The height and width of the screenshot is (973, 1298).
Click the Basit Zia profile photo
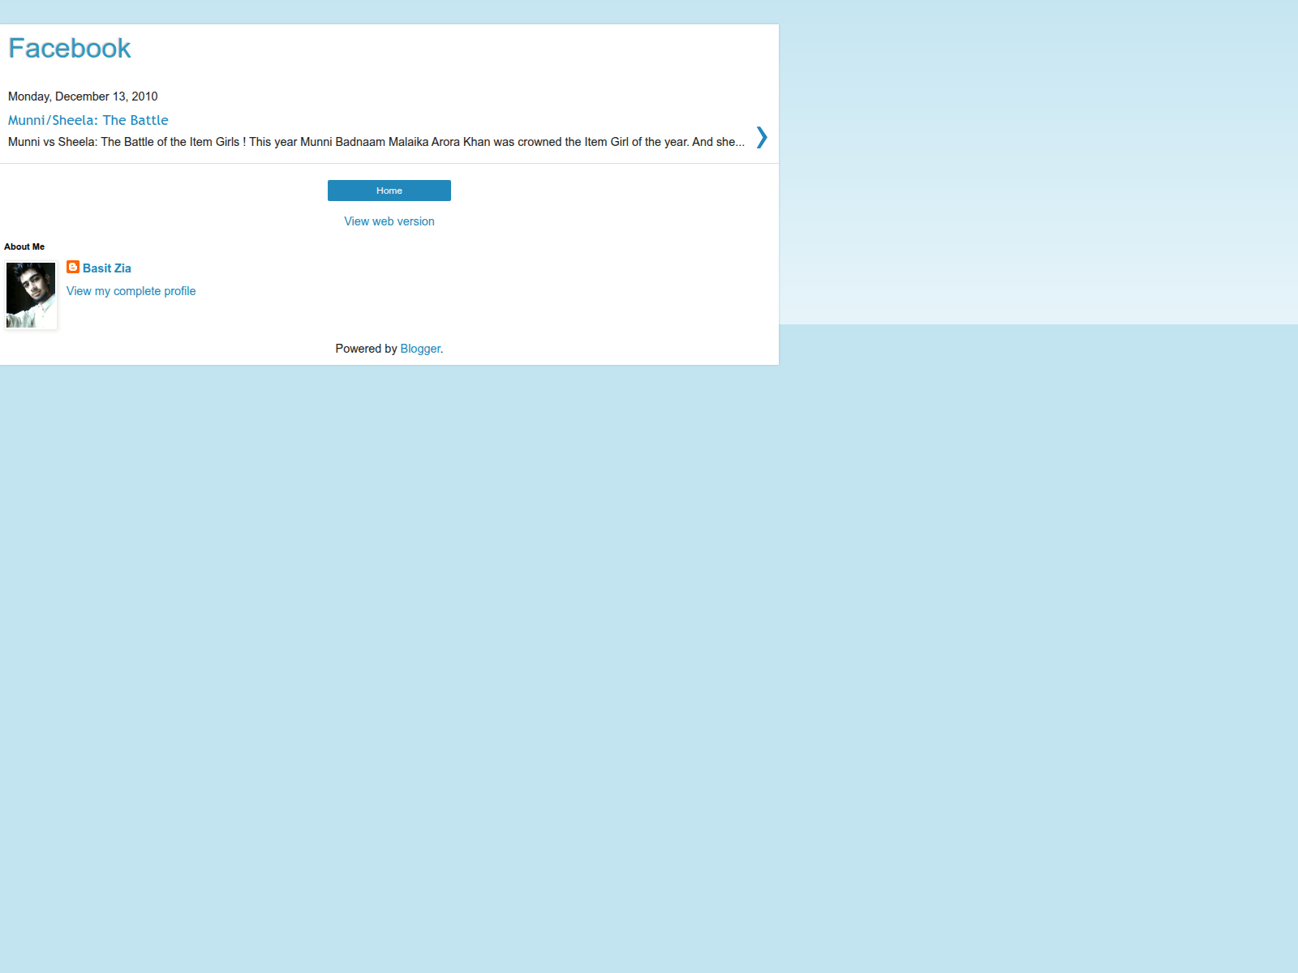click(31, 295)
